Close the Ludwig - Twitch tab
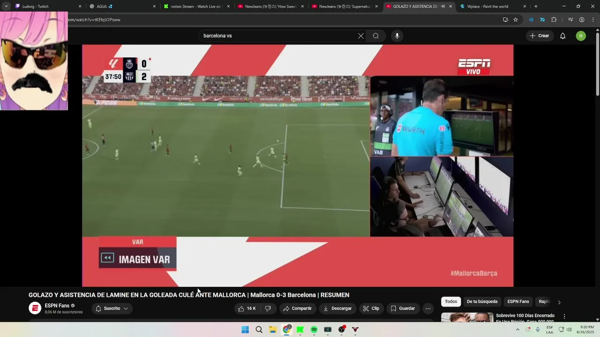The image size is (600, 337). [x=80, y=7]
